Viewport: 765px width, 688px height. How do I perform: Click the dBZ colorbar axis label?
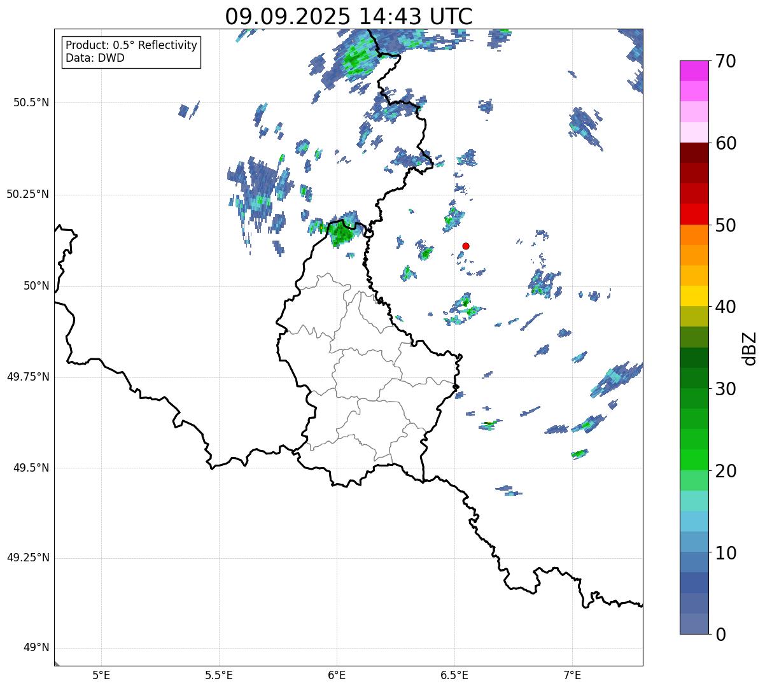coord(750,348)
